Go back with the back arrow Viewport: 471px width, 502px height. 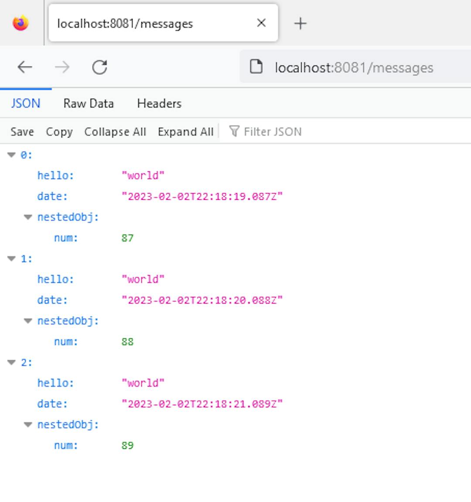[x=25, y=67]
